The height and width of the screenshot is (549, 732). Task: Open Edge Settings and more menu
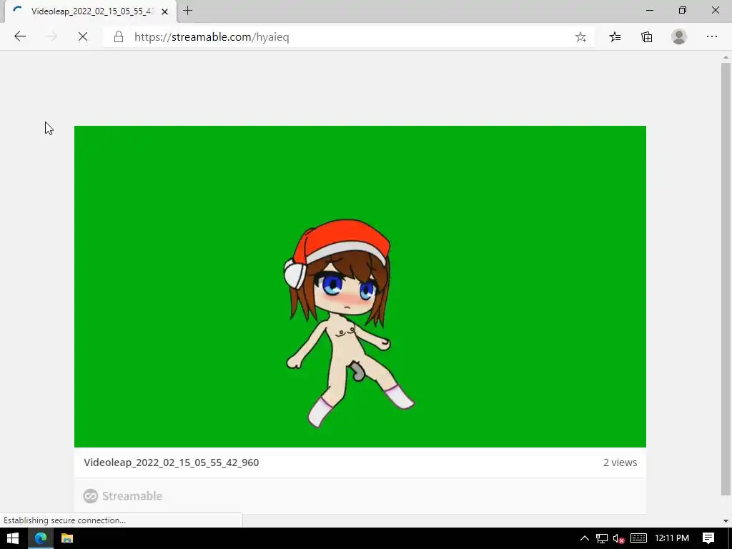(711, 37)
